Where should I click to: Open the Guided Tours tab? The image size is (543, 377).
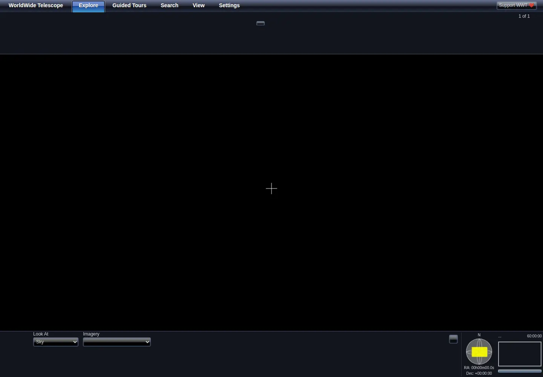pos(129,5)
